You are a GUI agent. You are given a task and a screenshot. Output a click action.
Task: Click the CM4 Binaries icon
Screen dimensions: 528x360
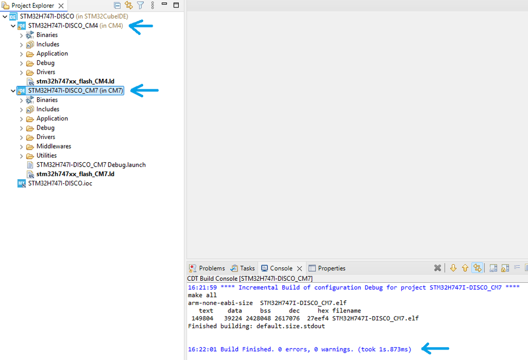click(x=30, y=35)
